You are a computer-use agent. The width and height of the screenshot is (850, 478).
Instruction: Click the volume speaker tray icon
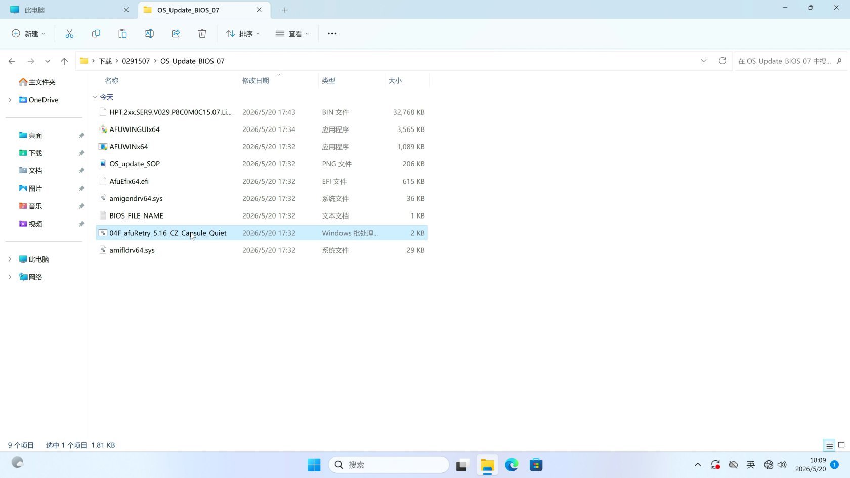click(x=782, y=465)
